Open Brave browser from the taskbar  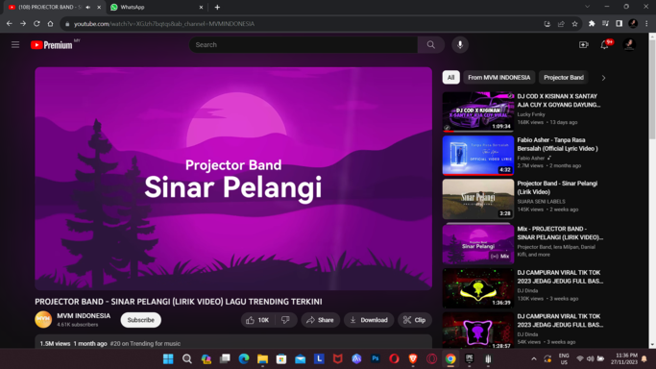(413, 359)
